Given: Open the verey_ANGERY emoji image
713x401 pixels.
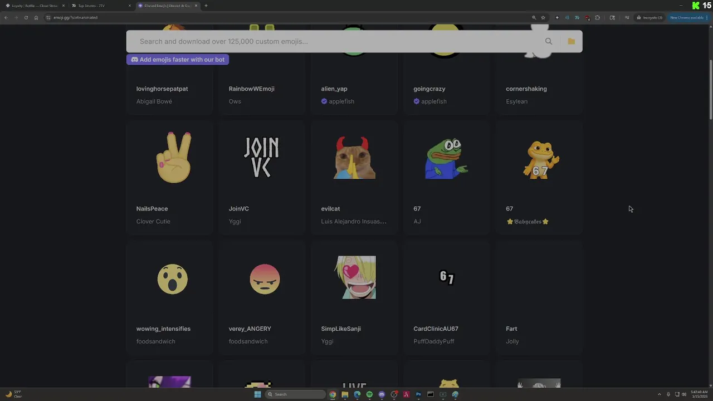Looking at the screenshot, I should point(265,279).
